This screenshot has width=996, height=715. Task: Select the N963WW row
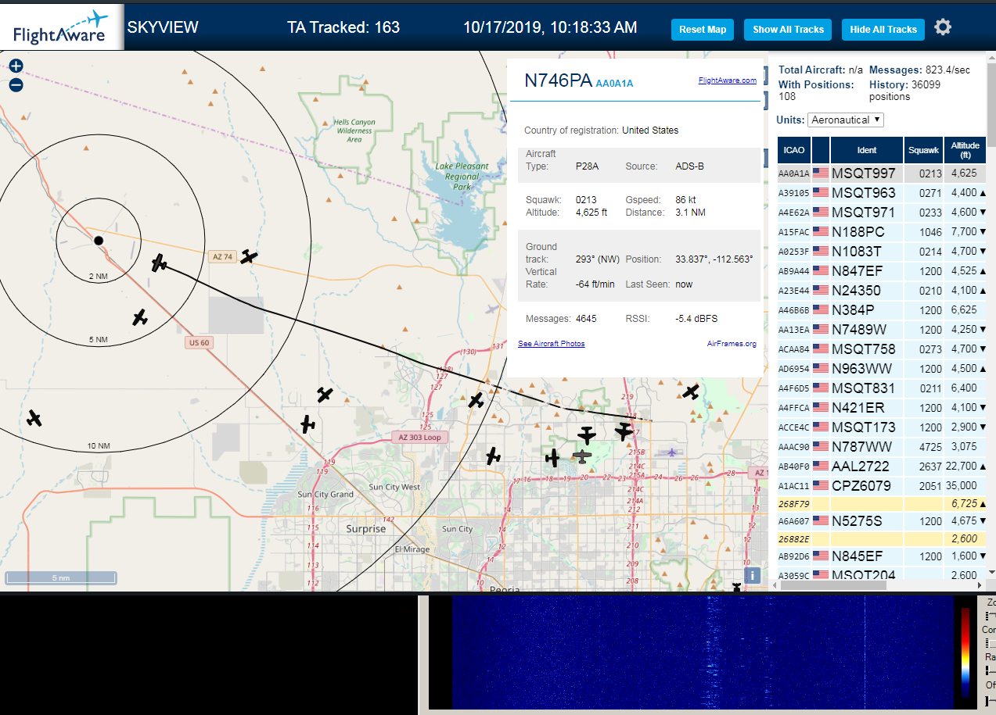coord(882,368)
